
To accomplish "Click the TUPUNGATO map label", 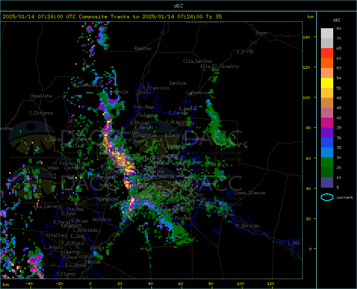I will (x=71, y=226).
